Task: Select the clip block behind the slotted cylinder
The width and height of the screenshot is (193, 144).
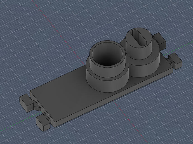Action: (x=159, y=41)
